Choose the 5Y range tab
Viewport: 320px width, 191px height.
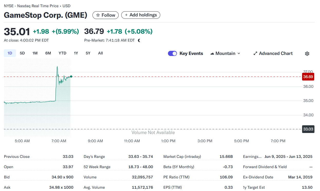(88, 53)
